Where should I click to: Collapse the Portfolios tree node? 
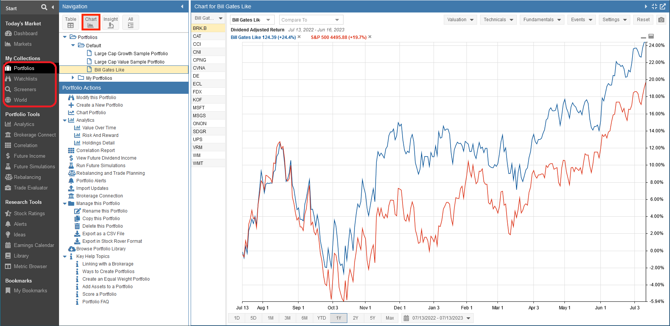point(65,37)
